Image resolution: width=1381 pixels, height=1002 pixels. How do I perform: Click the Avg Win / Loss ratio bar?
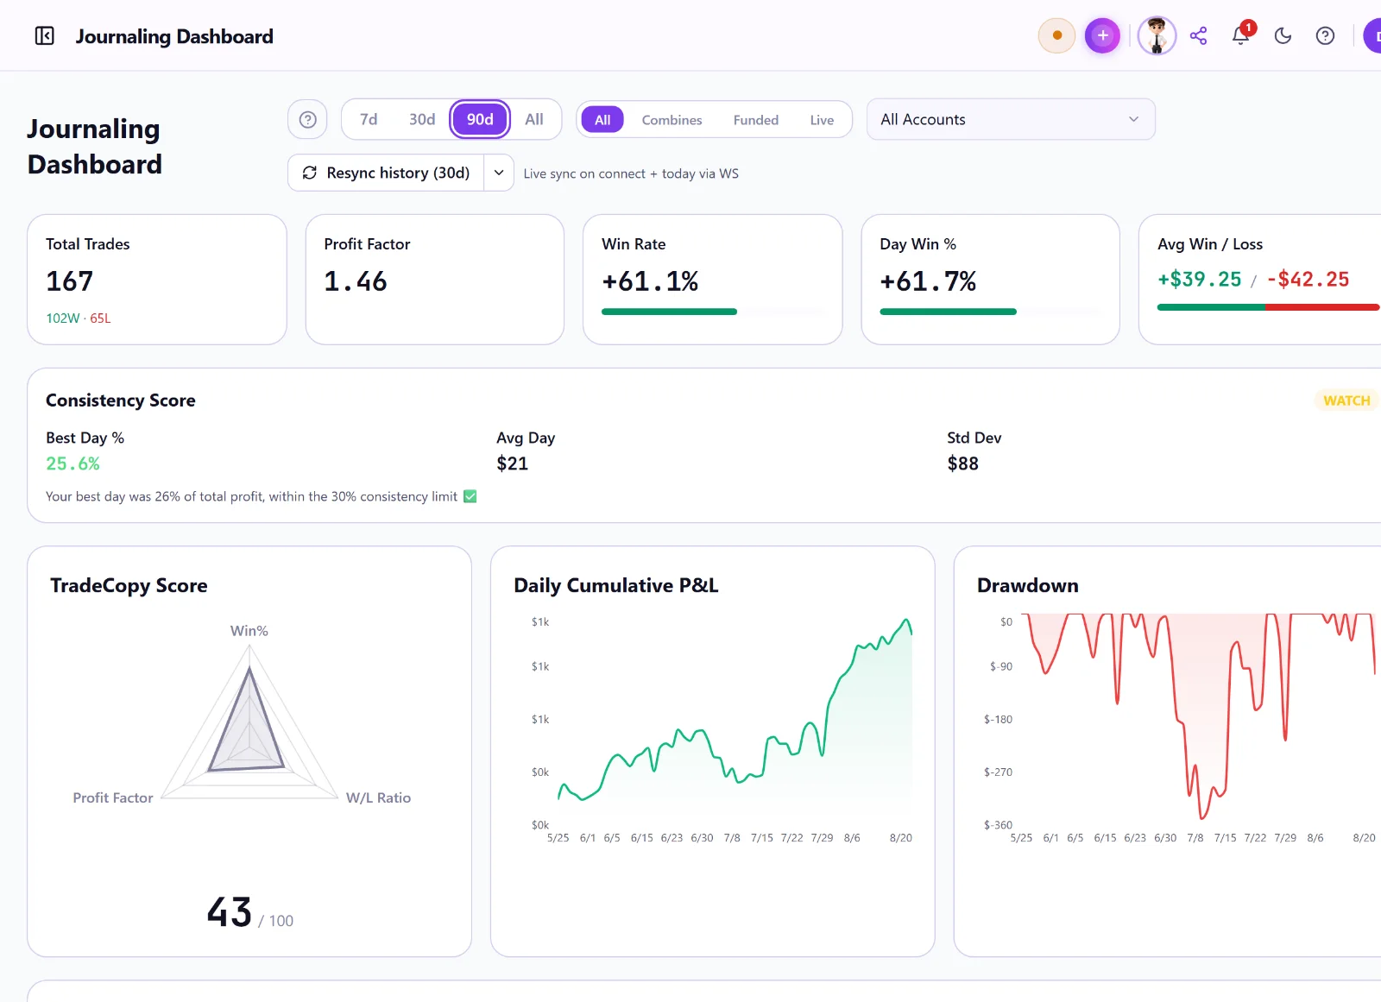tap(1268, 306)
